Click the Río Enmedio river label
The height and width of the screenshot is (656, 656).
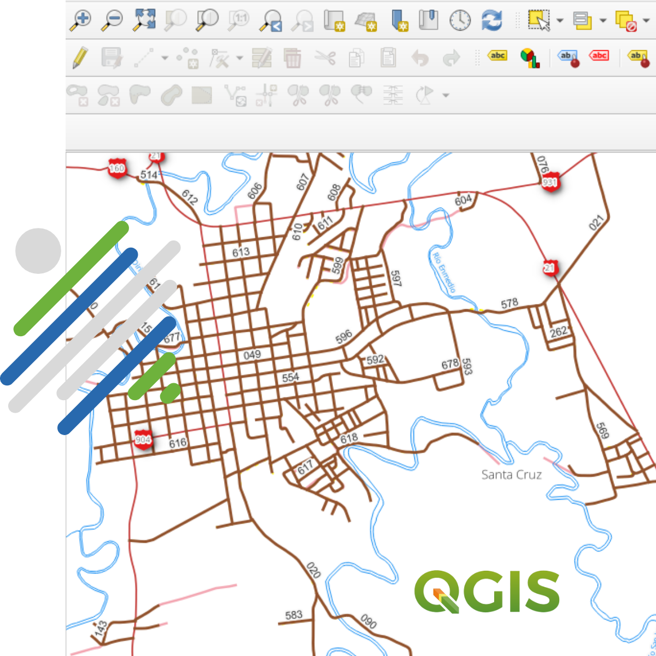point(444,273)
